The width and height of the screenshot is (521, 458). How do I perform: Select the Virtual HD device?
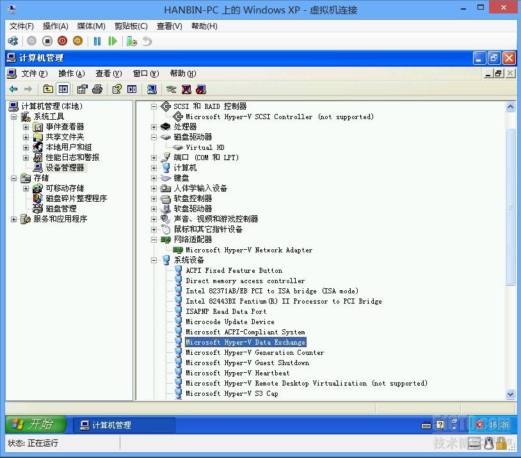click(x=205, y=147)
